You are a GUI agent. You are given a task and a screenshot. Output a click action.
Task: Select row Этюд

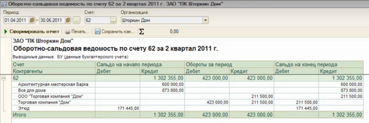click(x=187, y=108)
